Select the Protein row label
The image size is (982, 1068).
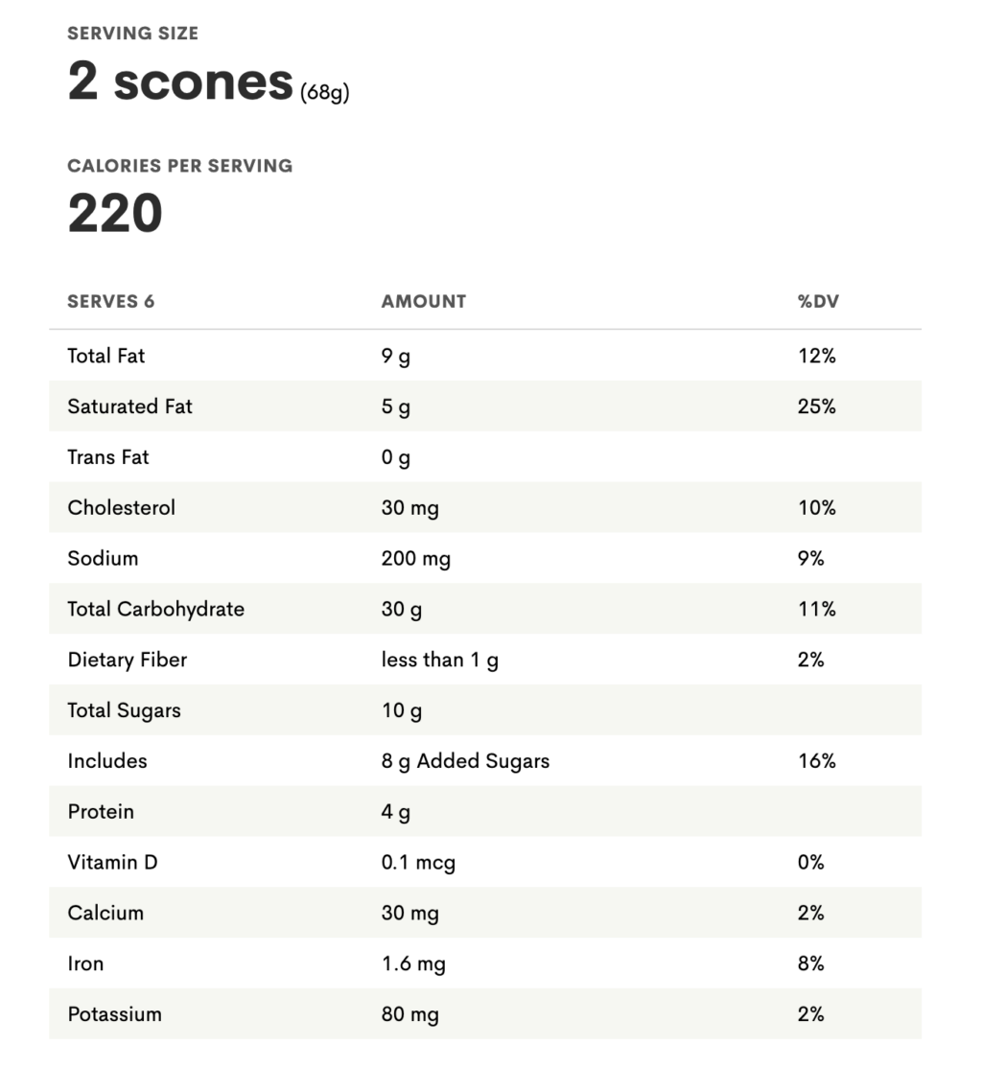[101, 812]
